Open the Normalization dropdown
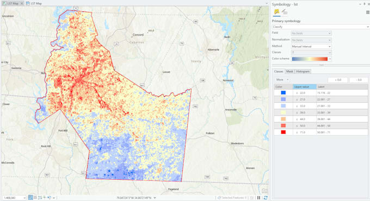Viewport: 370px width, 201px height. [311, 40]
